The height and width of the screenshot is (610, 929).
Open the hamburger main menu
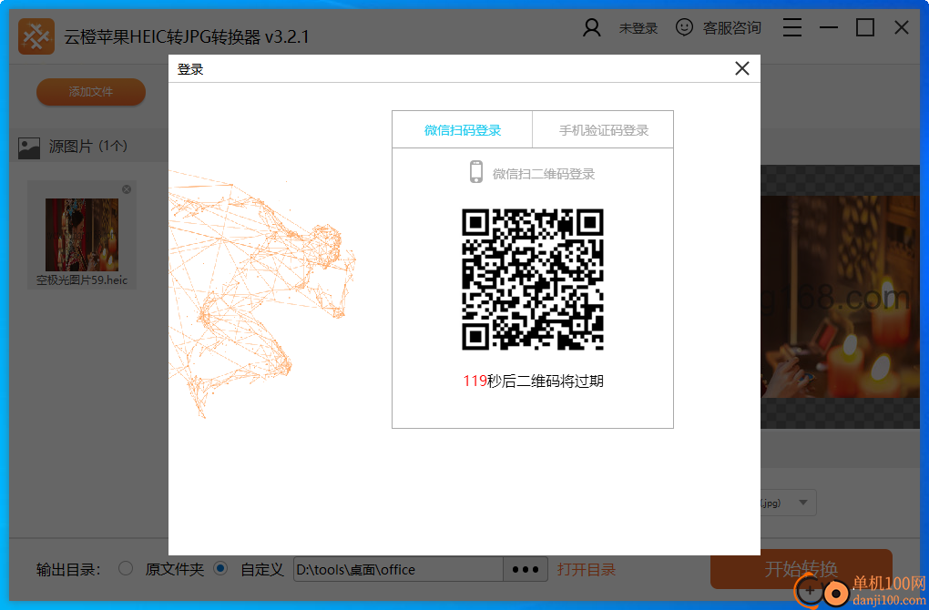click(792, 27)
